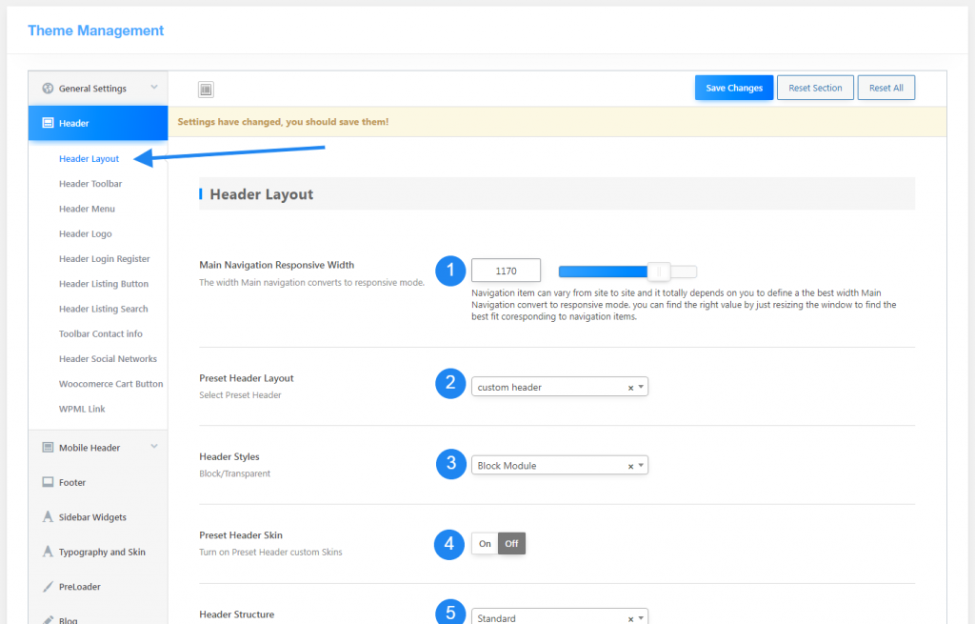Click the Sidebar Widgets icon
The height and width of the screenshot is (624, 975).
pyautogui.click(x=48, y=517)
